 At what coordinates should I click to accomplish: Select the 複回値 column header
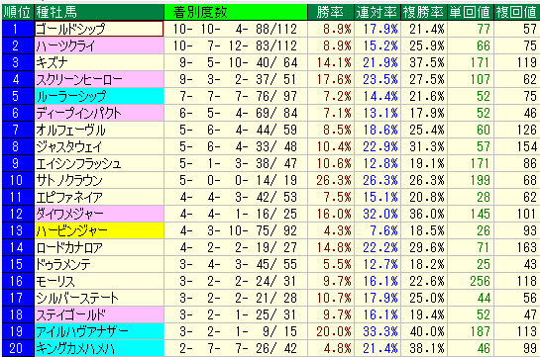(x=517, y=13)
